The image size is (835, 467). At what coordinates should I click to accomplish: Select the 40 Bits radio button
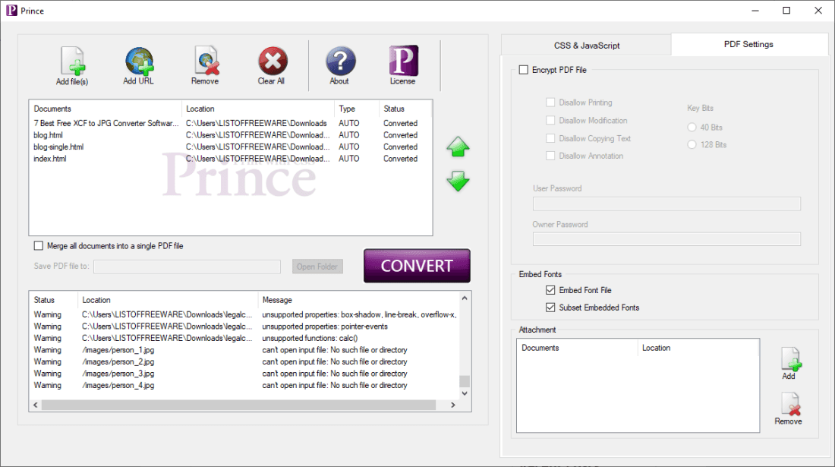692,128
